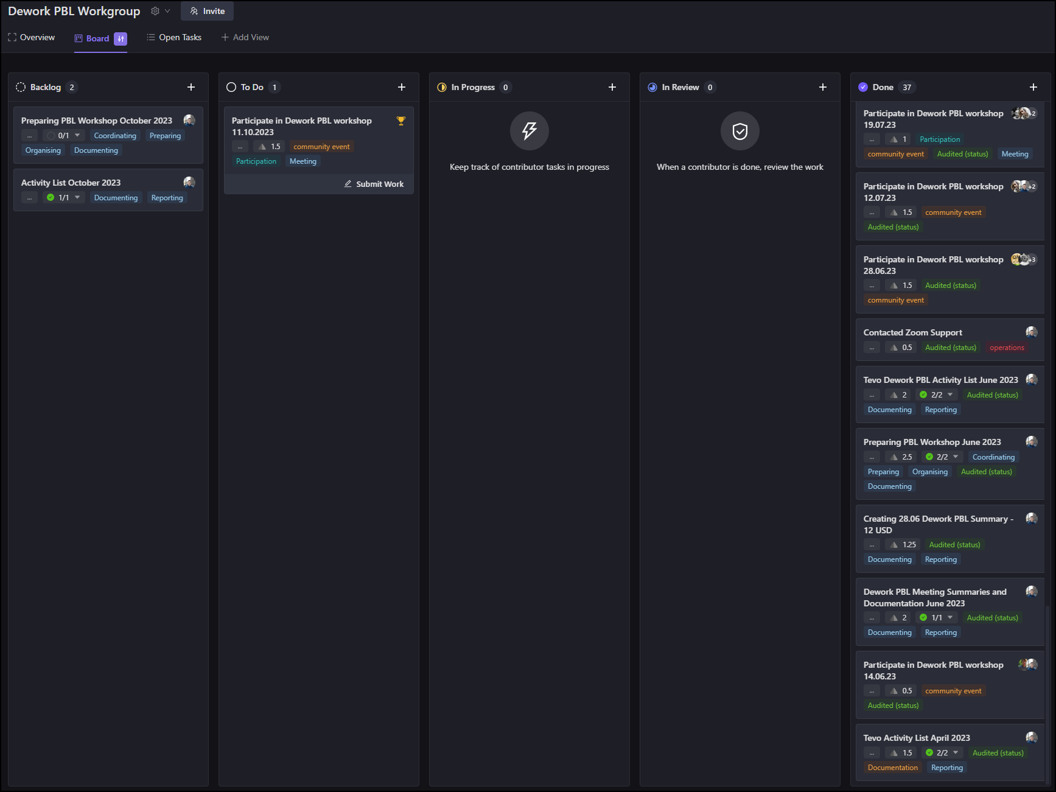Click the shield In Review placeholder icon
The image size is (1056, 792).
tap(740, 131)
